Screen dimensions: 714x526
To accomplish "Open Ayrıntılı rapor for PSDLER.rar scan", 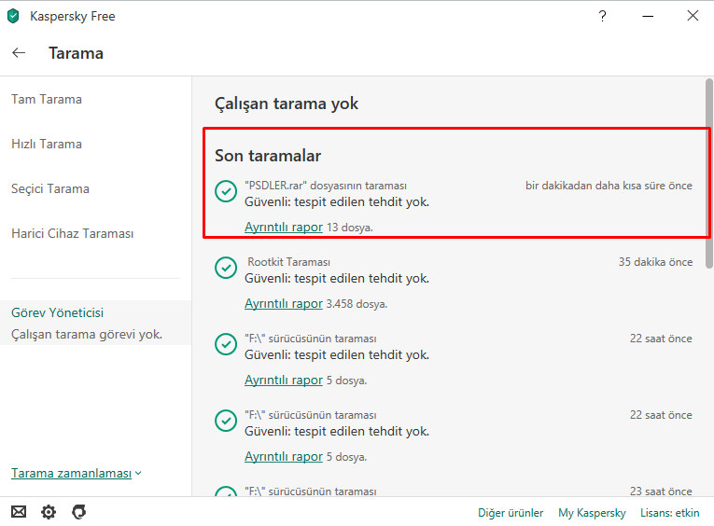I will [284, 227].
